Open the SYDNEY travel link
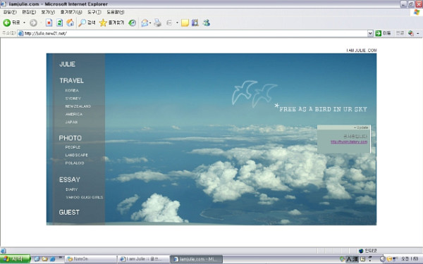 pyautogui.click(x=73, y=99)
